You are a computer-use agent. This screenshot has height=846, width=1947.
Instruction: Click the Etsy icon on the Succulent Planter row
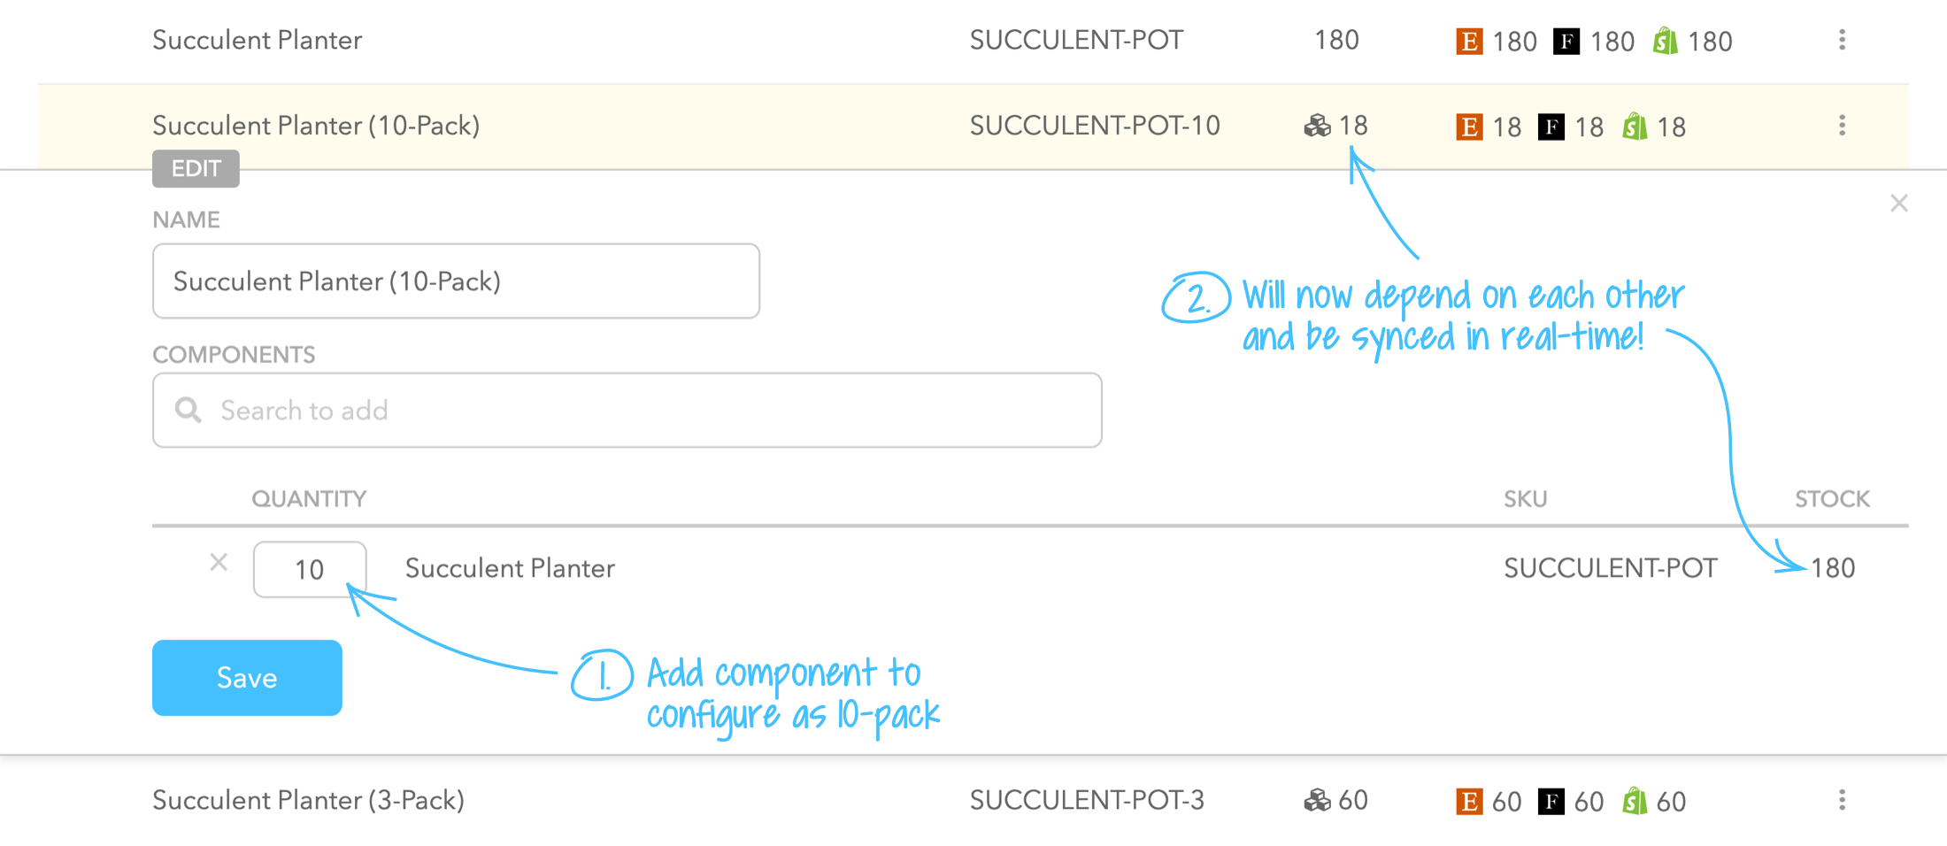point(1469,41)
